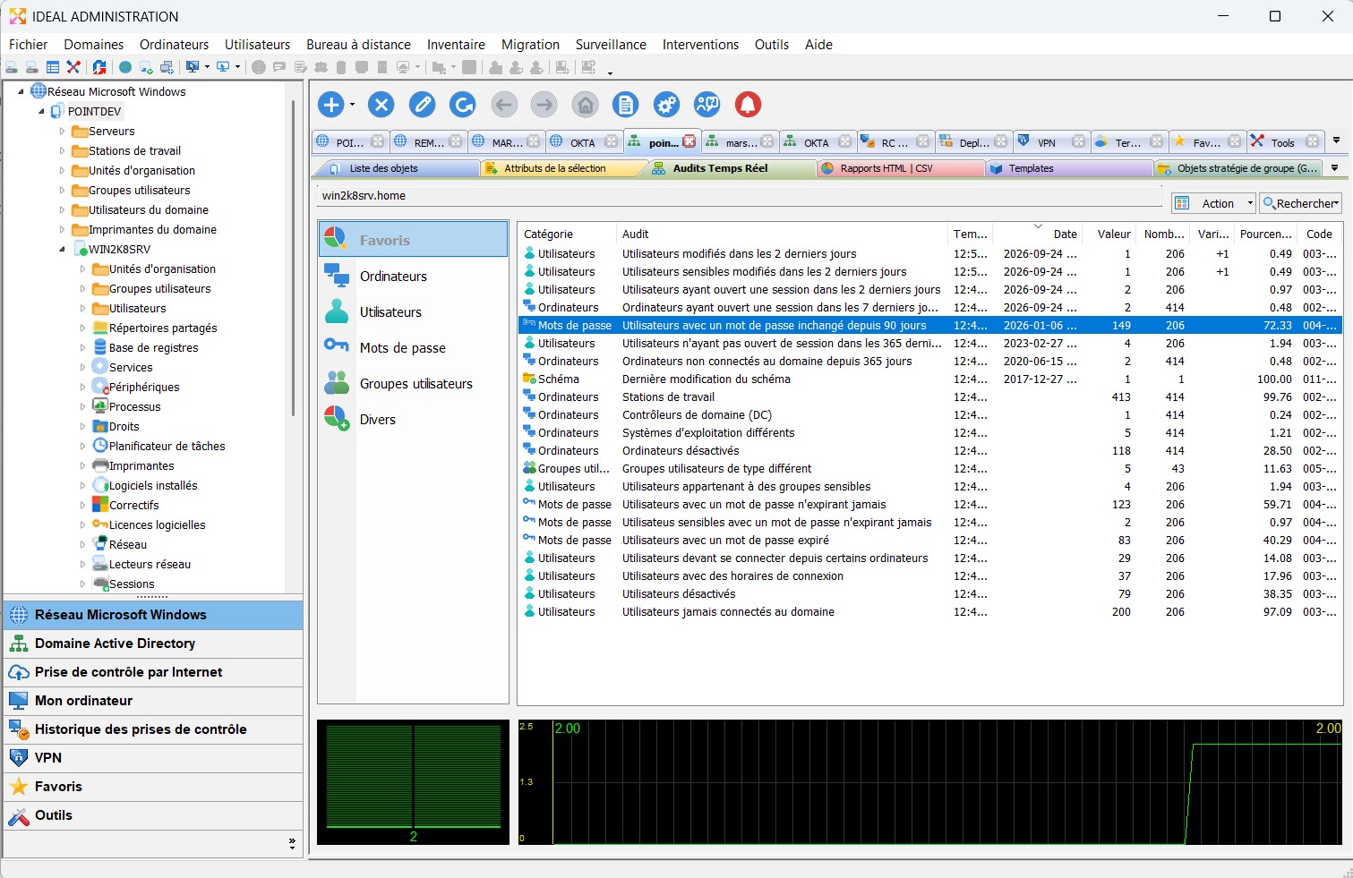Click the red notification bell icon
Image resolution: width=1353 pixels, height=878 pixels.
[748, 105]
